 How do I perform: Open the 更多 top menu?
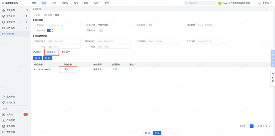point(108,3)
